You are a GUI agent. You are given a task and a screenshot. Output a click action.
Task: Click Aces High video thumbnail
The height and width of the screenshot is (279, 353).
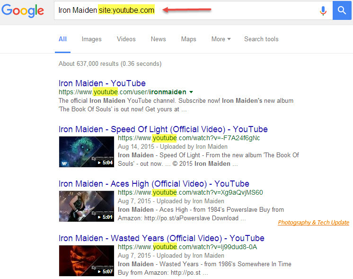coord(87,206)
